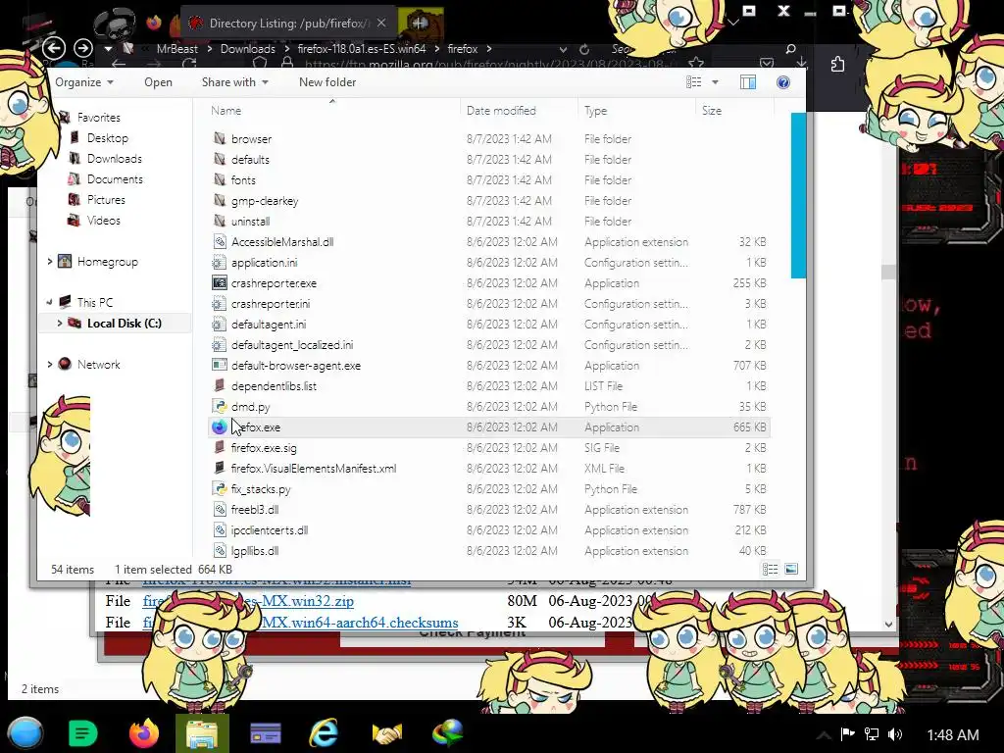Toggle the preview pane icon
The height and width of the screenshot is (753, 1004).
[748, 82]
